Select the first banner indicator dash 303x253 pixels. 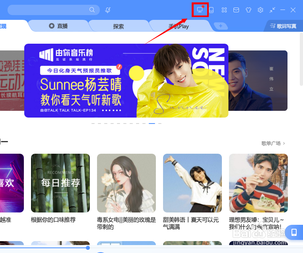pyautogui.click(x=93, y=123)
